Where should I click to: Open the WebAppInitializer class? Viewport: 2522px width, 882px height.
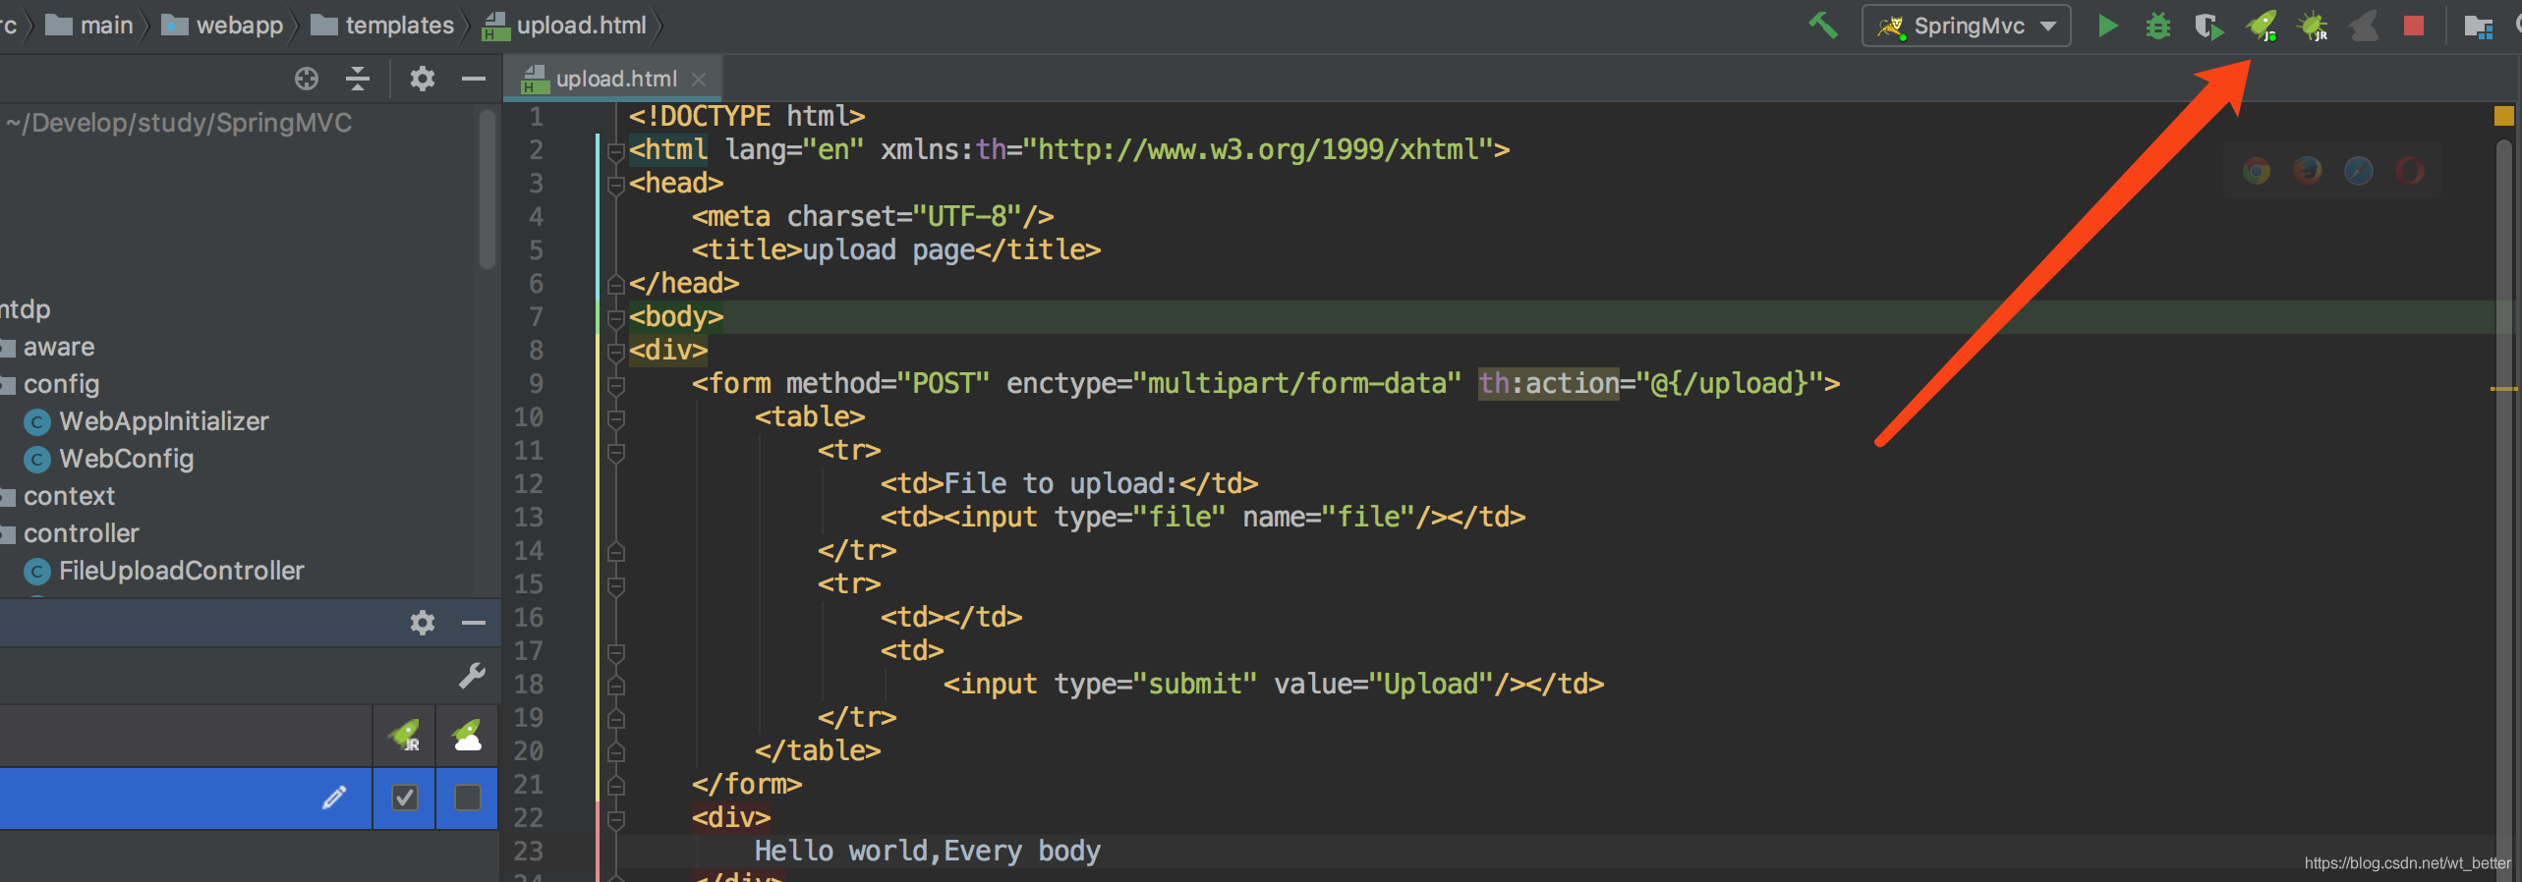point(163,421)
